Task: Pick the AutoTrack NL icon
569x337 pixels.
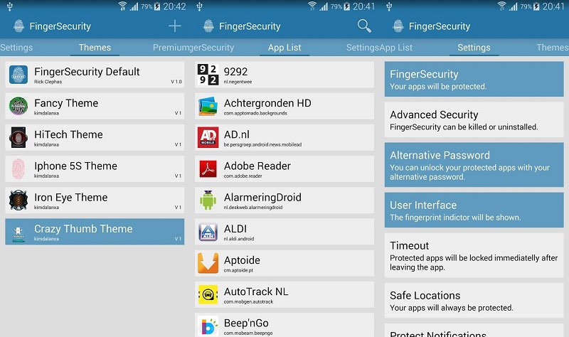Action: tap(208, 294)
